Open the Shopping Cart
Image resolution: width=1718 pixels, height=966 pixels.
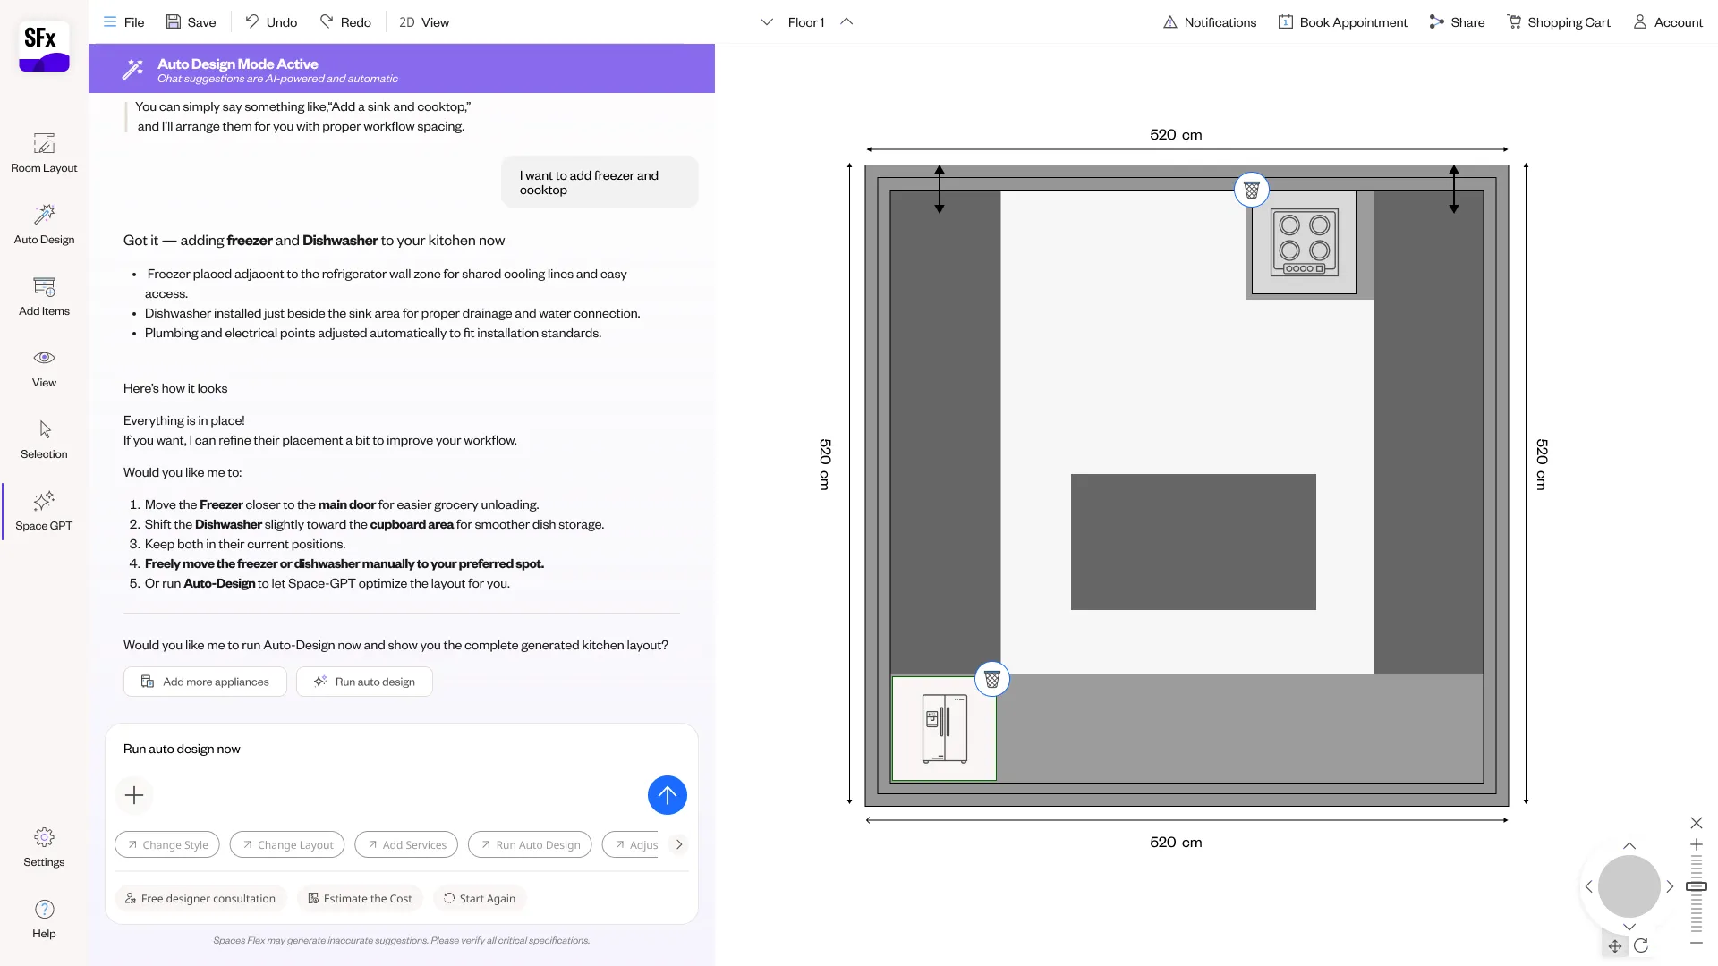click(1558, 21)
